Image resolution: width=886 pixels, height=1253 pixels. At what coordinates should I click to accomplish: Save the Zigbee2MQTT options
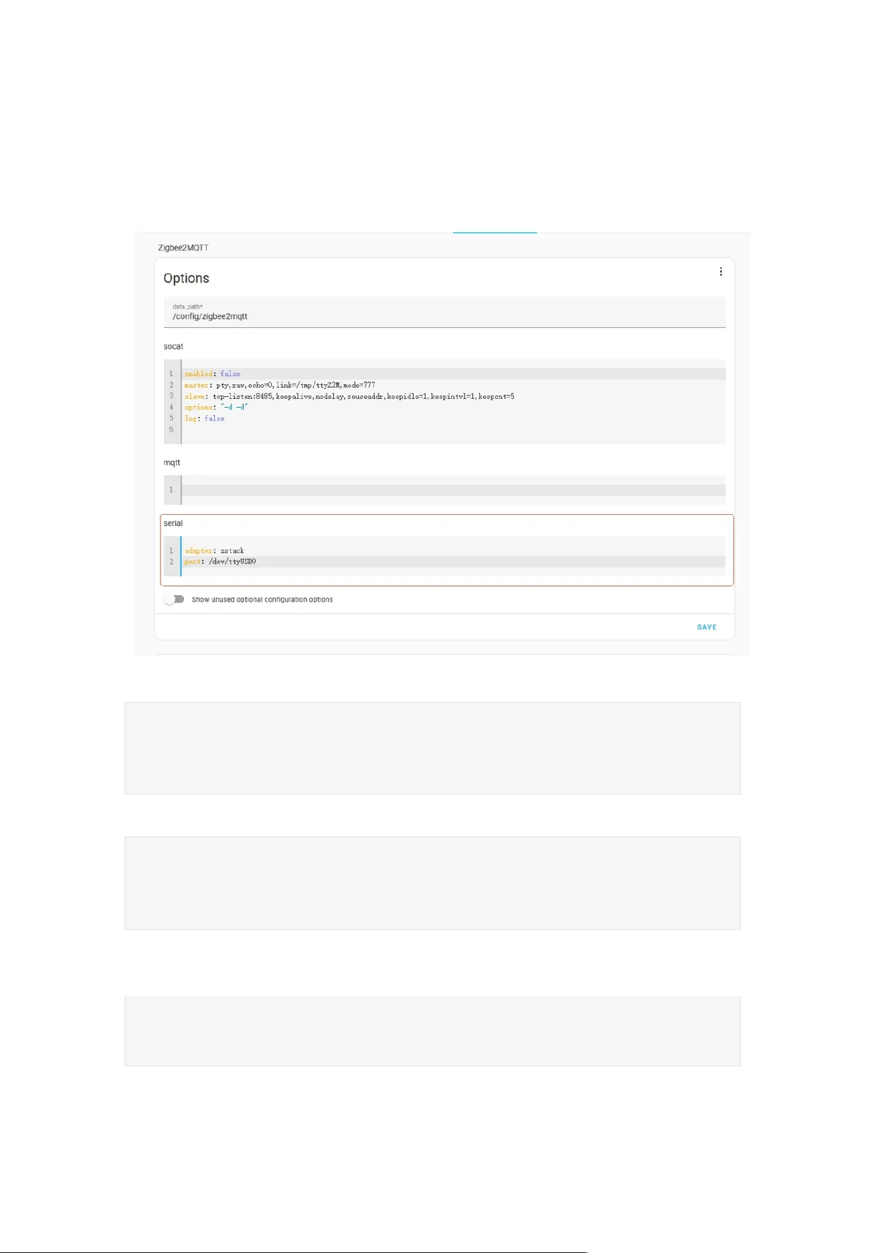(x=707, y=627)
